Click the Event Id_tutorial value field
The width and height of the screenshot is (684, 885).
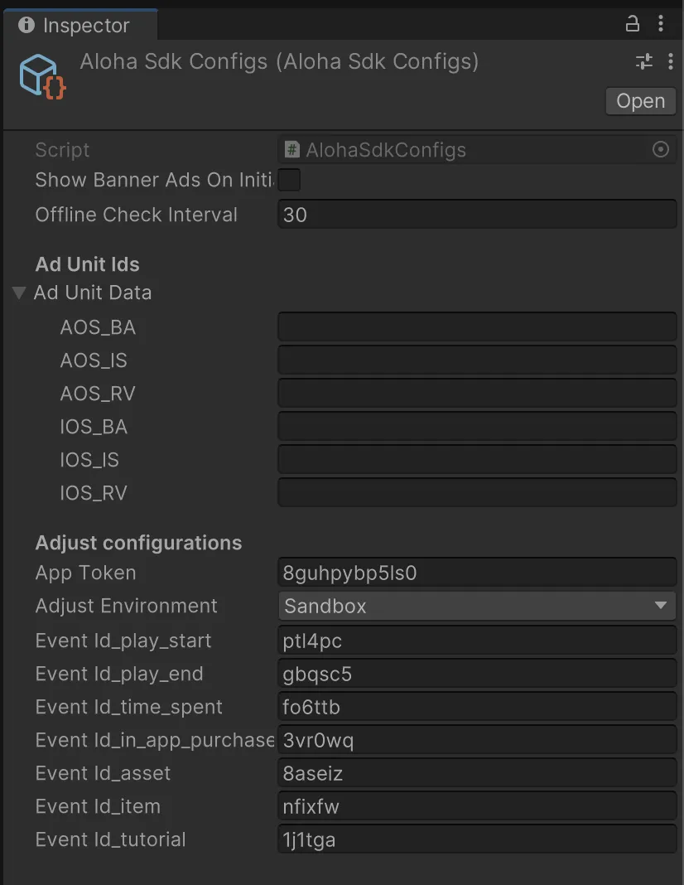[477, 839]
